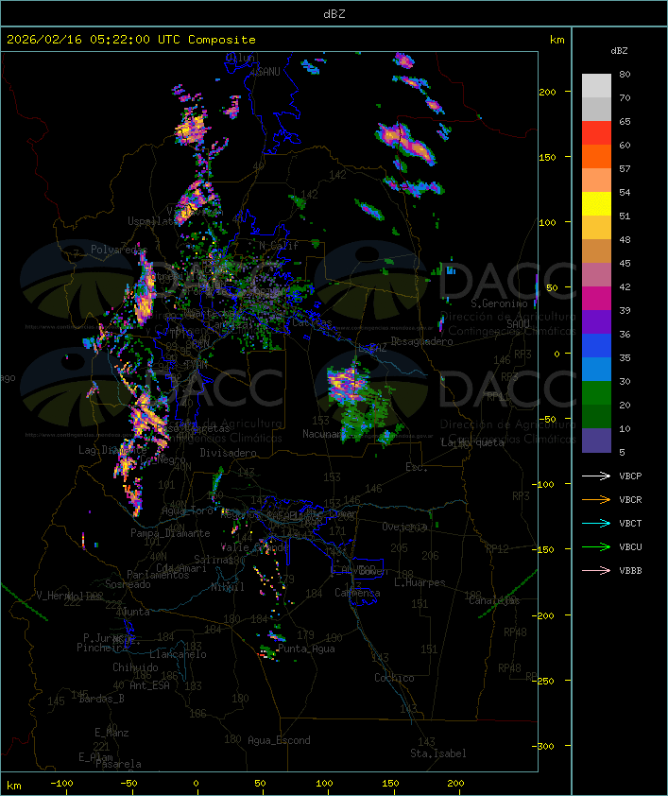Screen dimensions: 668x796
Task: Click the Llancanelo map label
Action: pos(178,654)
